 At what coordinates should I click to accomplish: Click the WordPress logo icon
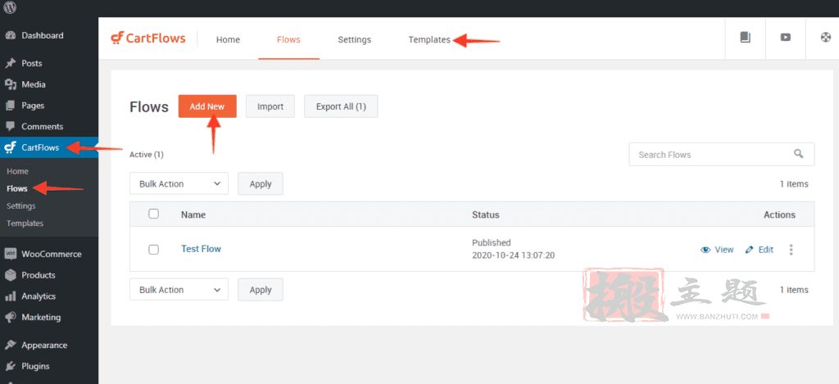[10, 7]
